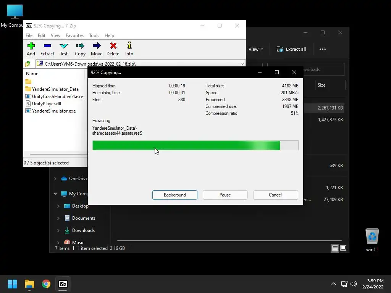Minimize the 92% Copying dialog
391x293 pixels.
point(260,72)
